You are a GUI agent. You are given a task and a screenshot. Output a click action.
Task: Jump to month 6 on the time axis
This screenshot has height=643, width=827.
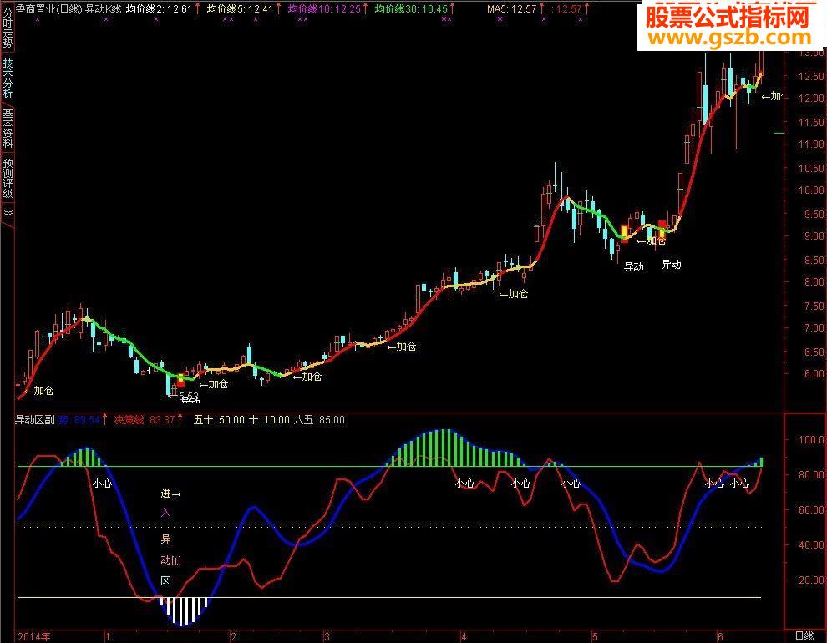coord(720,636)
